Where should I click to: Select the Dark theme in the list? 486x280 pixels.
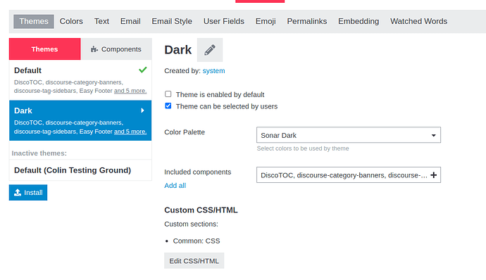[x=80, y=120]
